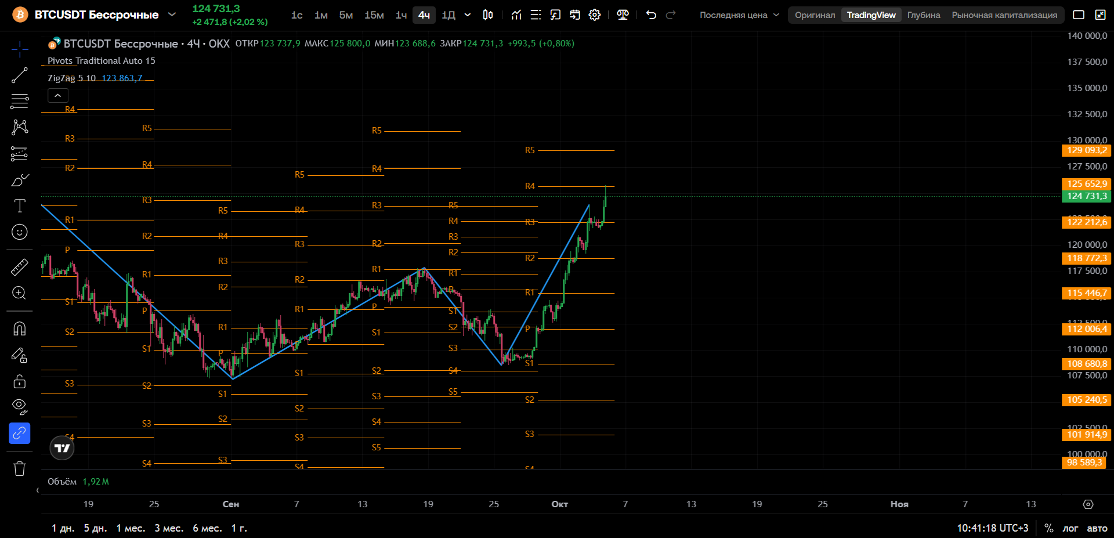
Task: Open the time zone clock settings
Action: [x=992, y=528]
